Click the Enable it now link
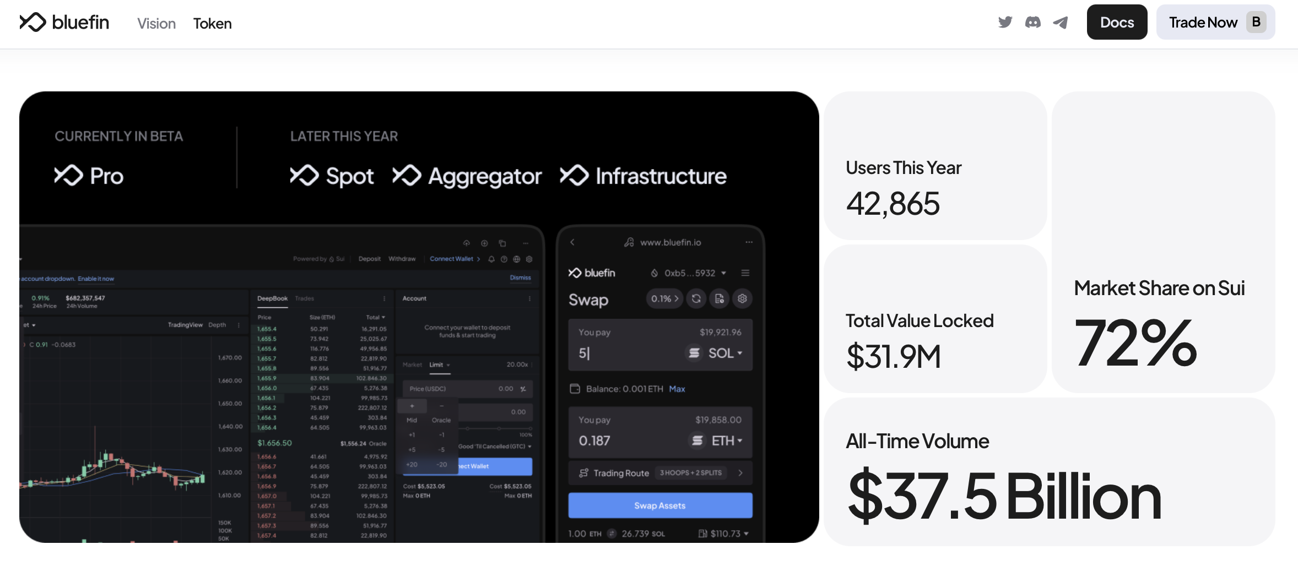Image resolution: width=1298 pixels, height=566 pixels. pos(96,279)
